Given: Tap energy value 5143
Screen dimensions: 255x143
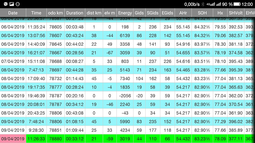Looking at the screenshot, I should pos(125,70).
